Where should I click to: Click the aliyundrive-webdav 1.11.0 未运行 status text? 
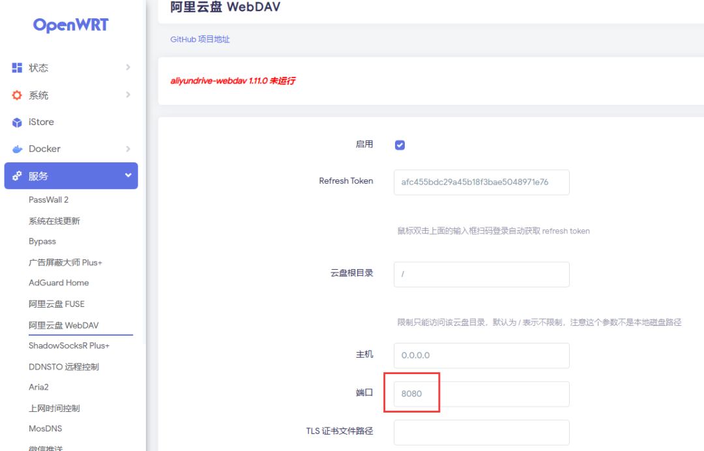coord(233,81)
